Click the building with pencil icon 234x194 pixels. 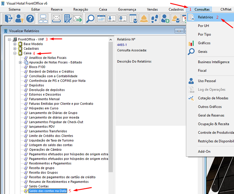67,18
